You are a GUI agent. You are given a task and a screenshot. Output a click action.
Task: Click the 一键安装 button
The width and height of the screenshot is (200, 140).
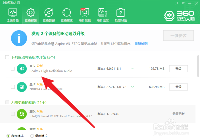(178, 35)
